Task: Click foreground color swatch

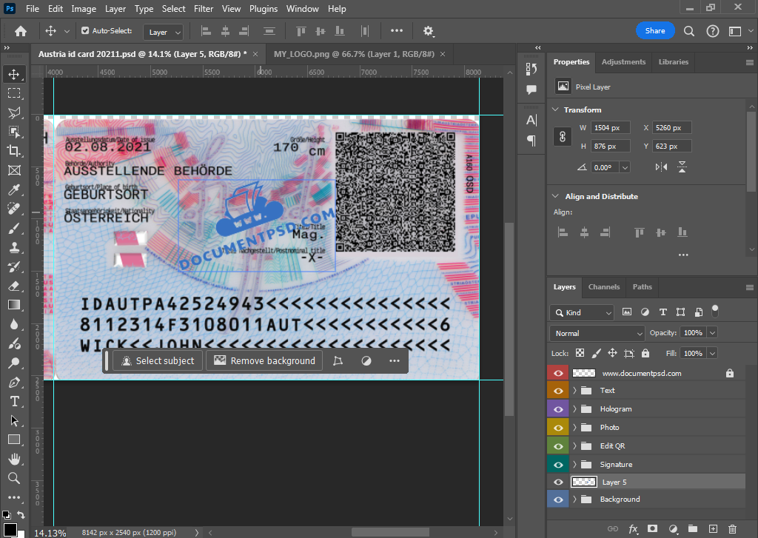Action: [10, 530]
